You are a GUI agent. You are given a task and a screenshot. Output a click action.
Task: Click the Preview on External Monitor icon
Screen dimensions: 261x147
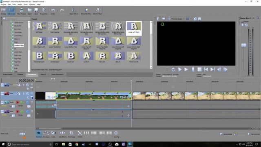(x=164, y=19)
